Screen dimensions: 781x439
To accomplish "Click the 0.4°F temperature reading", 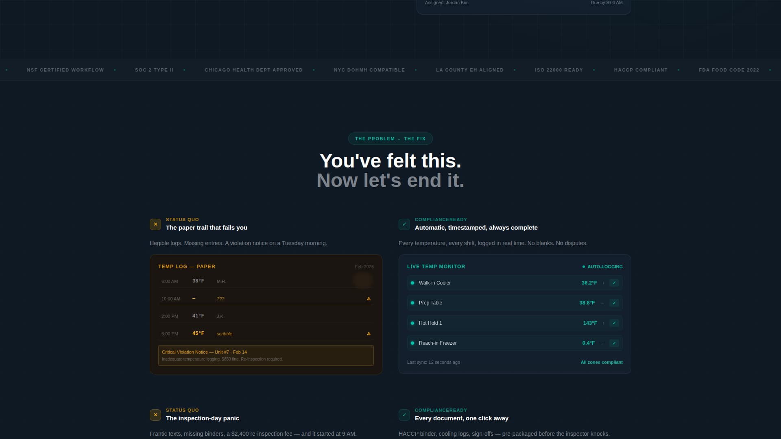I will (x=589, y=343).
